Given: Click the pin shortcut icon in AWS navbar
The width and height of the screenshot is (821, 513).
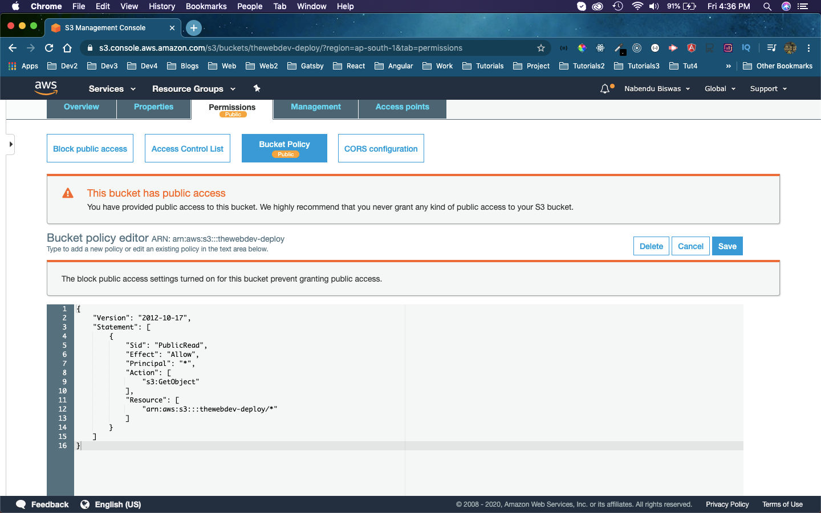Looking at the screenshot, I should coord(257,88).
